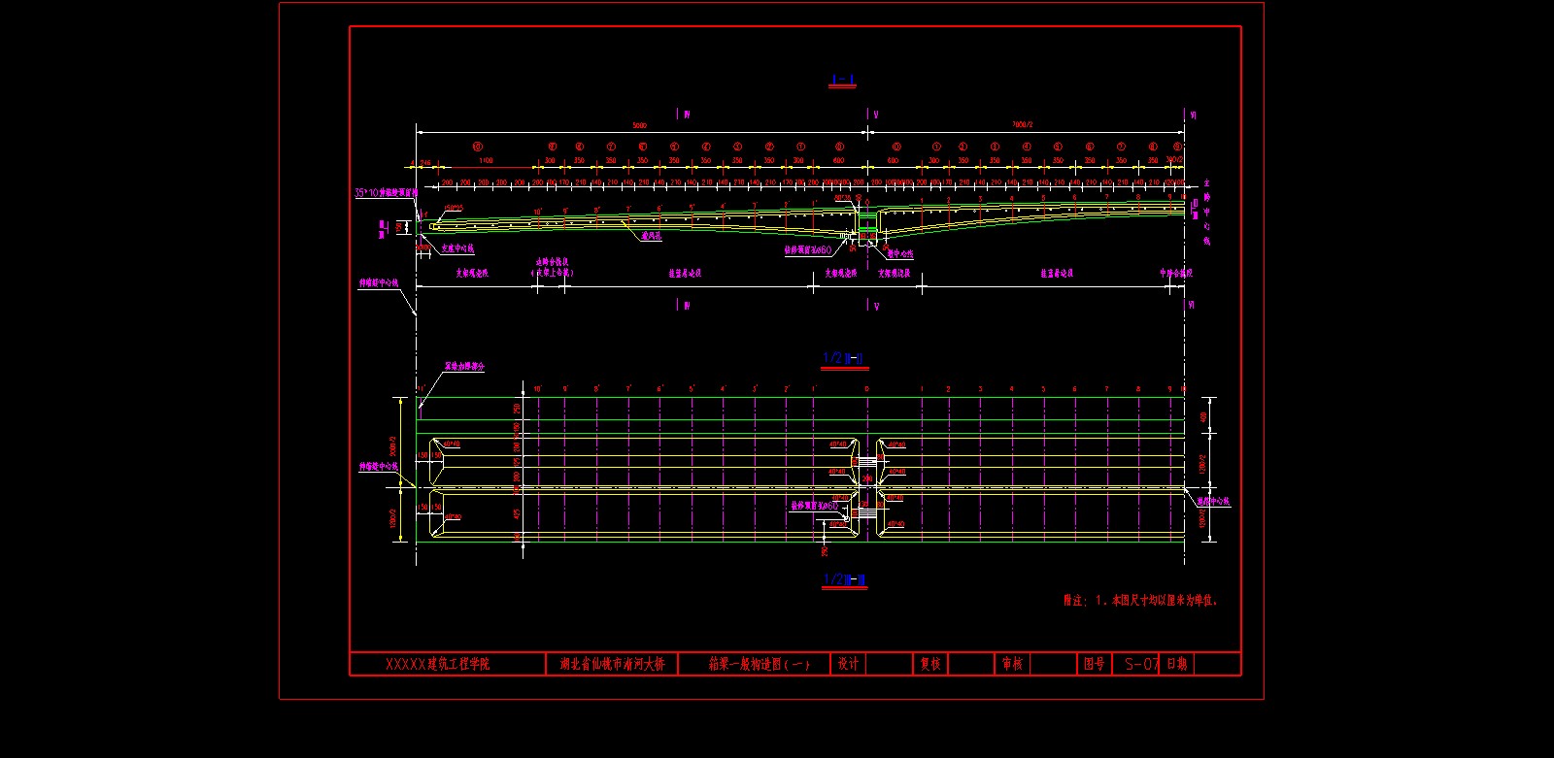This screenshot has width=1554, height=758.
Task: Click the '梁端加厚部分' annotation above plan
Action: click(464, 367)
